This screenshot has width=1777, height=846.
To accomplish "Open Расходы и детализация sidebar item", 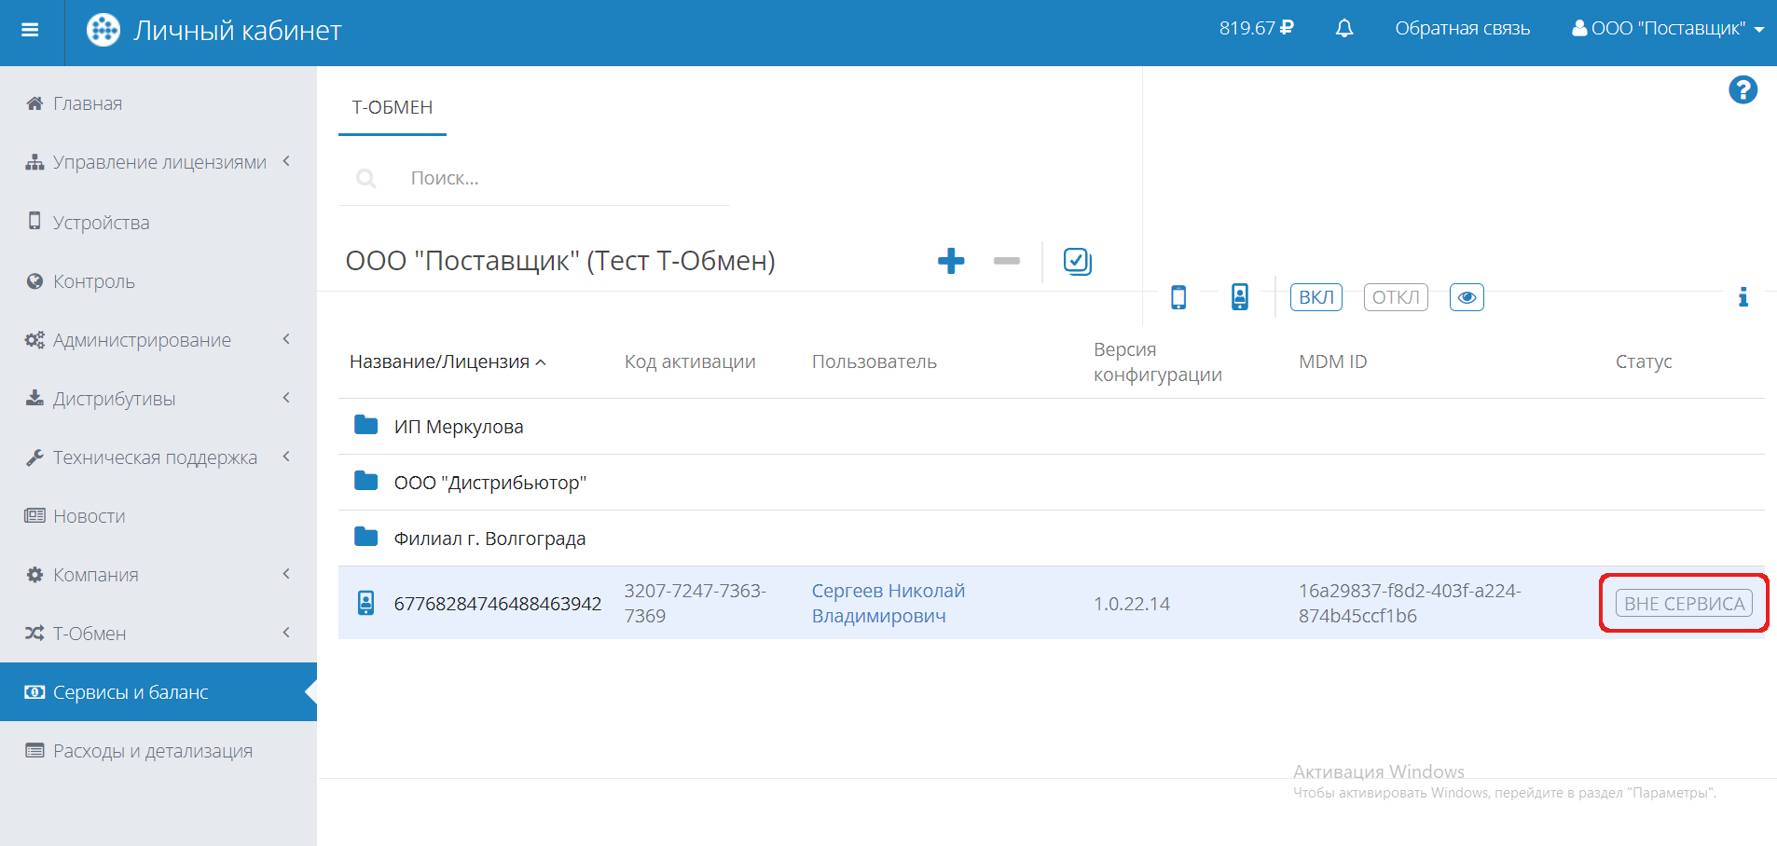I will tap(153, 751).
